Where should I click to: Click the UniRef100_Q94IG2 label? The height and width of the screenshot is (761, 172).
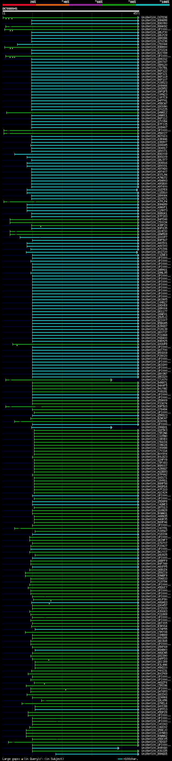[x=154, y=59]
